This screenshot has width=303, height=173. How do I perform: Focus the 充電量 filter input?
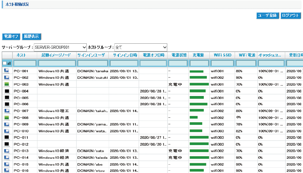coord(199,63)
